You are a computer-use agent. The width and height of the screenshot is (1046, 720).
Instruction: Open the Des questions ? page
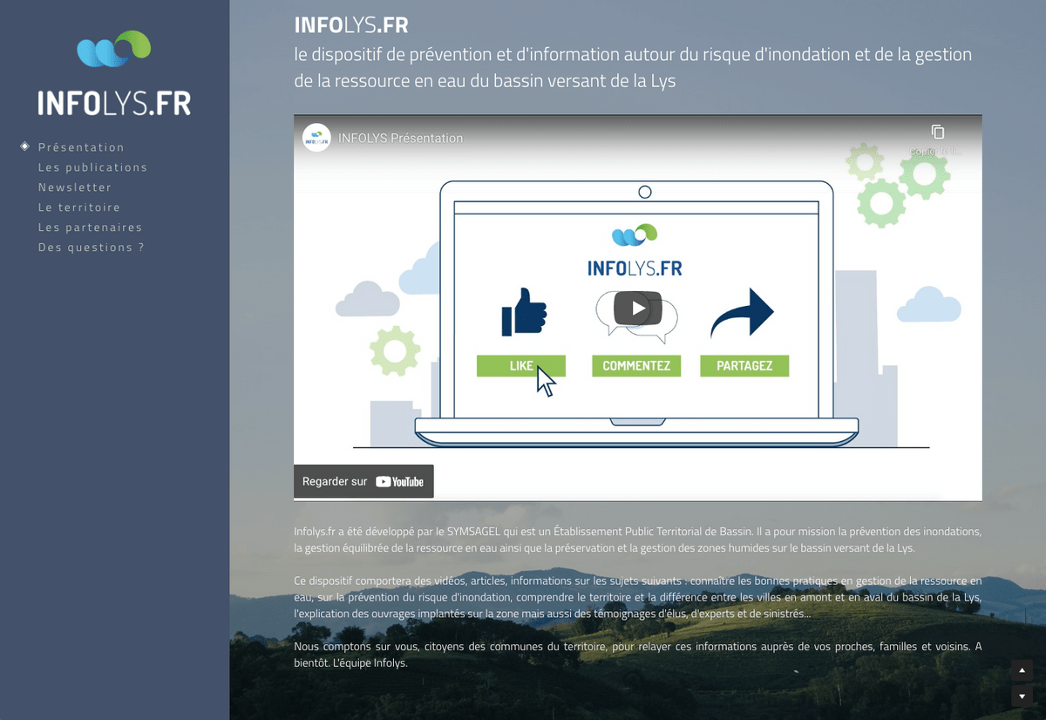[x=91, y=248]
